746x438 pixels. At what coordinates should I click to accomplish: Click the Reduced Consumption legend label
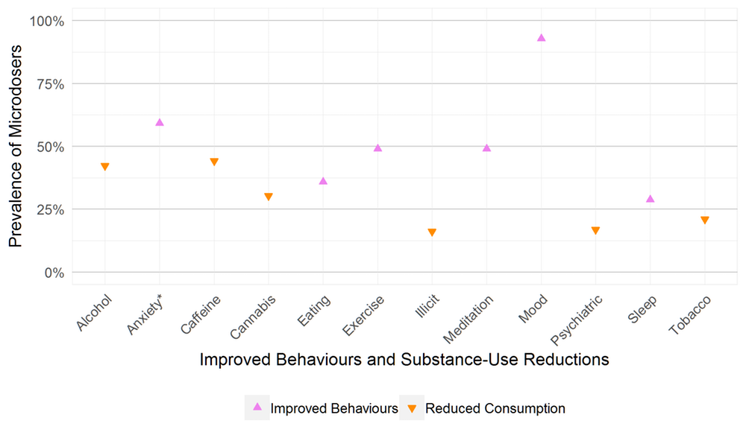tap(495, 408)
